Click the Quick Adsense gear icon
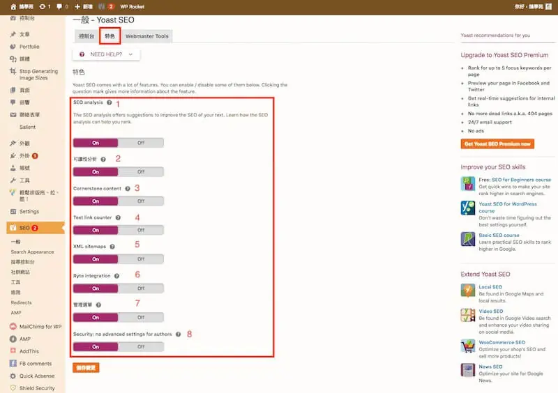This screenshot has width=558, height=393. 13,376
